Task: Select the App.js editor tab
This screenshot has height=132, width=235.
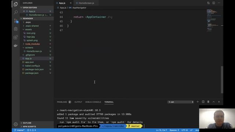Action: [62, 3]
